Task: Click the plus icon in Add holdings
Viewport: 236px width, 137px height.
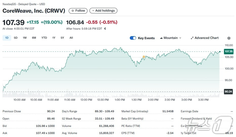Action: pyautogui.click(x=93, y=11)
